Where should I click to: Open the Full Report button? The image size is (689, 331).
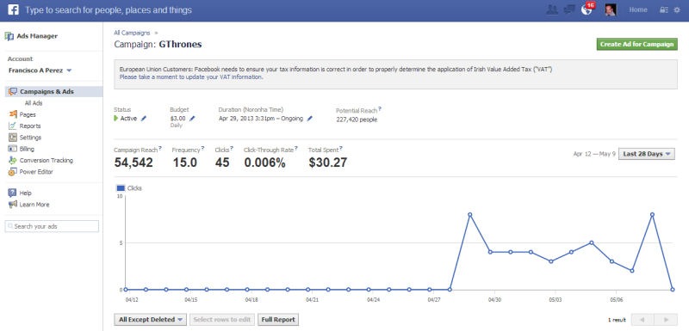click(278, 320)
